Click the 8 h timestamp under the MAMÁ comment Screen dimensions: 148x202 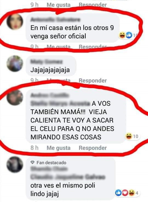[x=34, y=148]
